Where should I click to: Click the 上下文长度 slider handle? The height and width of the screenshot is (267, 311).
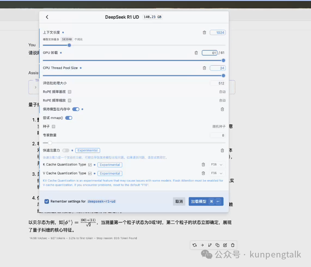[x=69, y=45]
